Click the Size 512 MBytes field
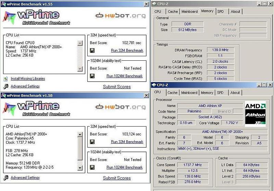This screenshot has width=274, height=191. [x=188, y=30]
